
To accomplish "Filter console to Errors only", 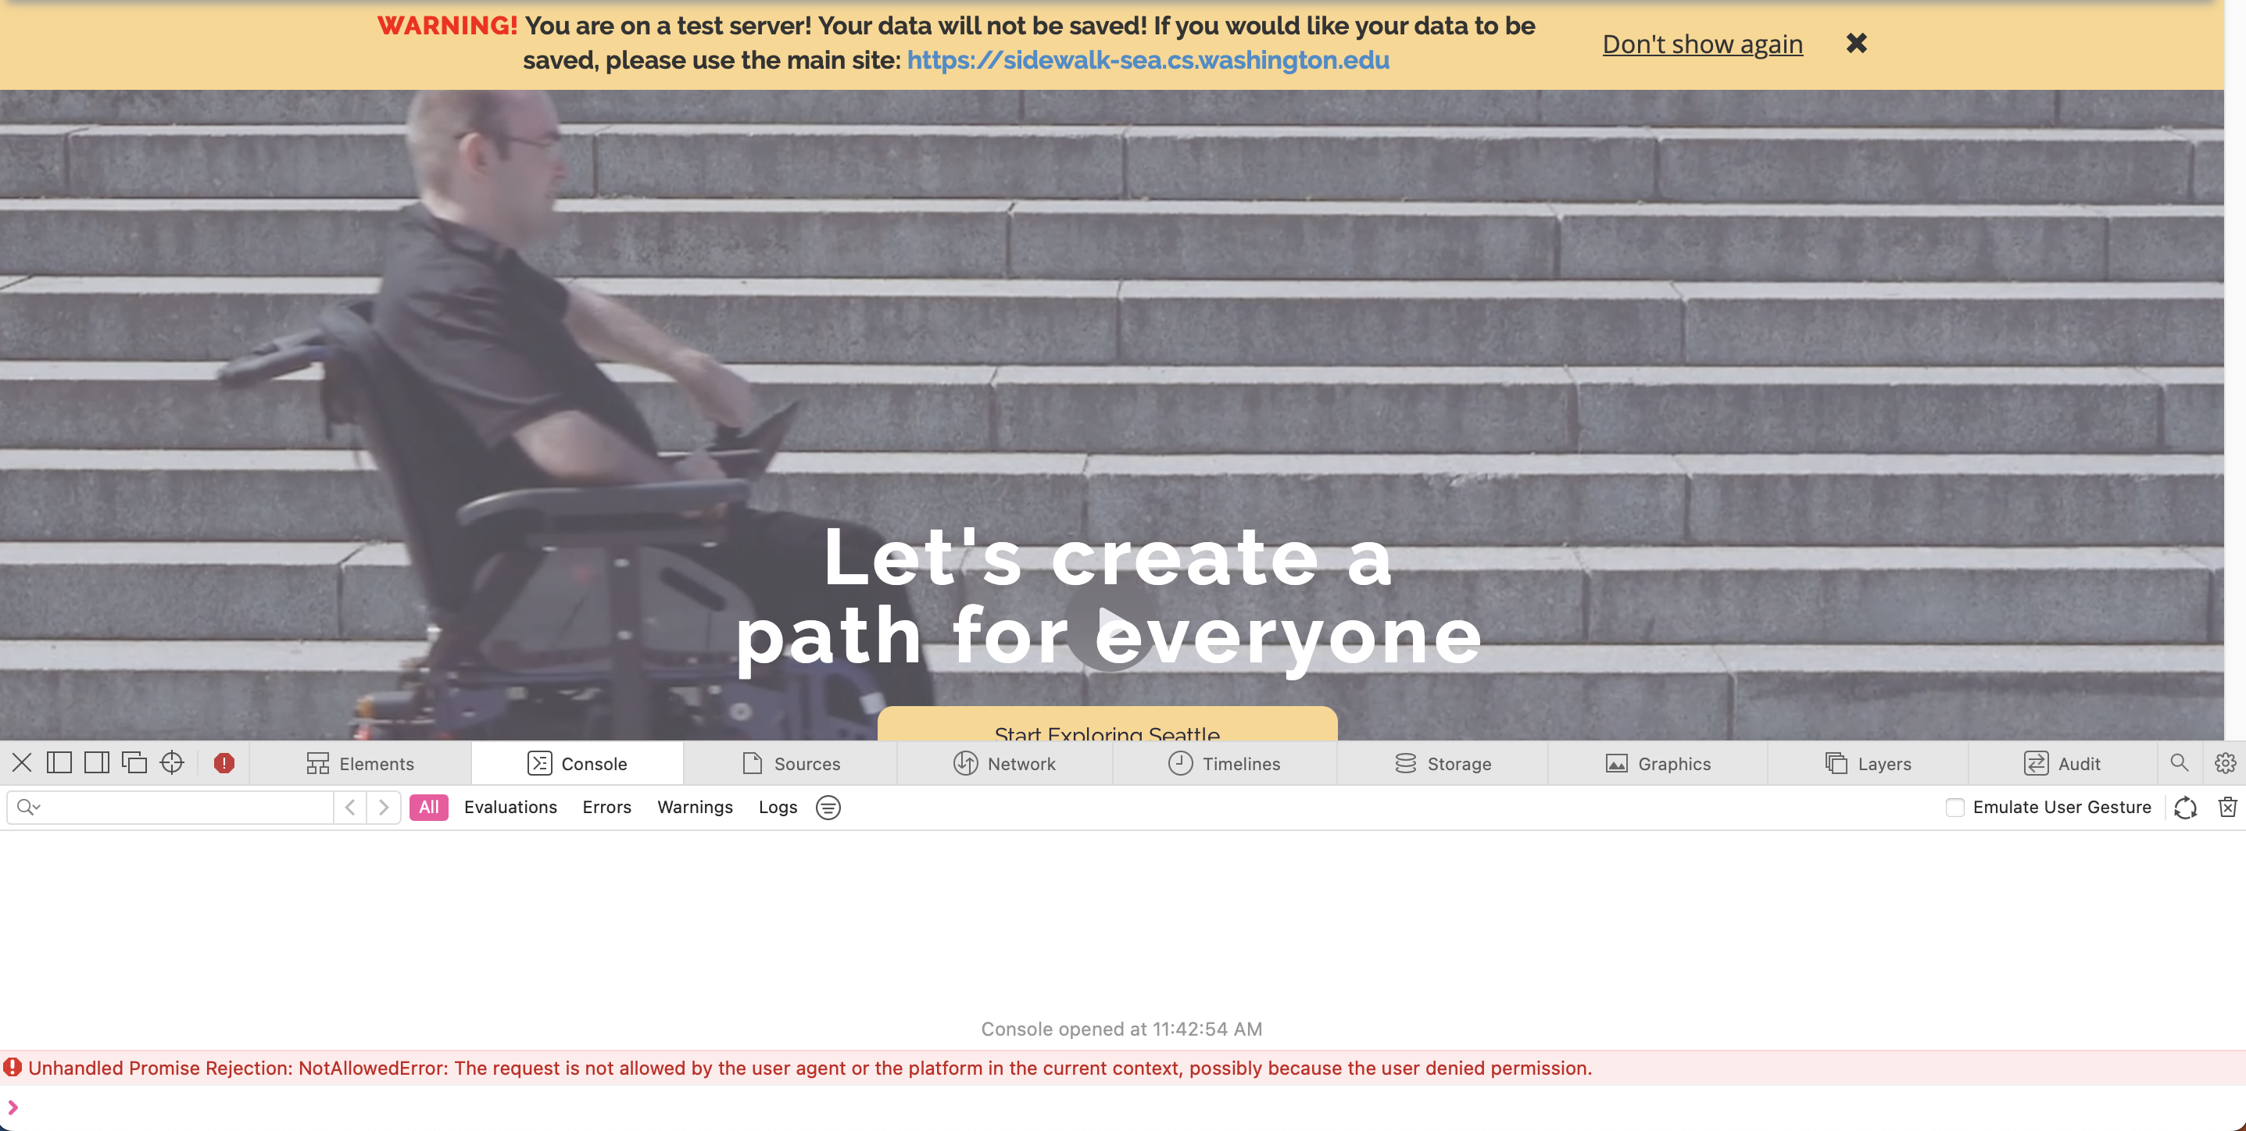I will click(606, 808).
